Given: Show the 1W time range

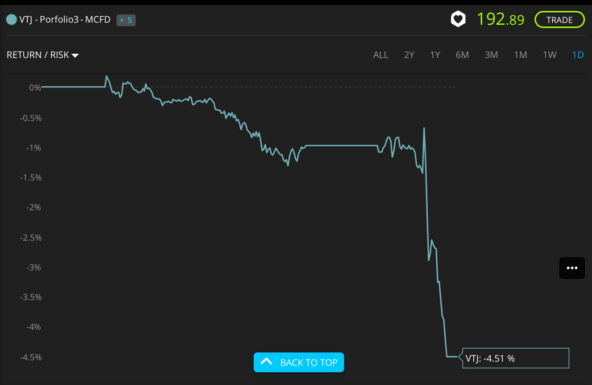Looking at the screenshot, I should point(549,55).
